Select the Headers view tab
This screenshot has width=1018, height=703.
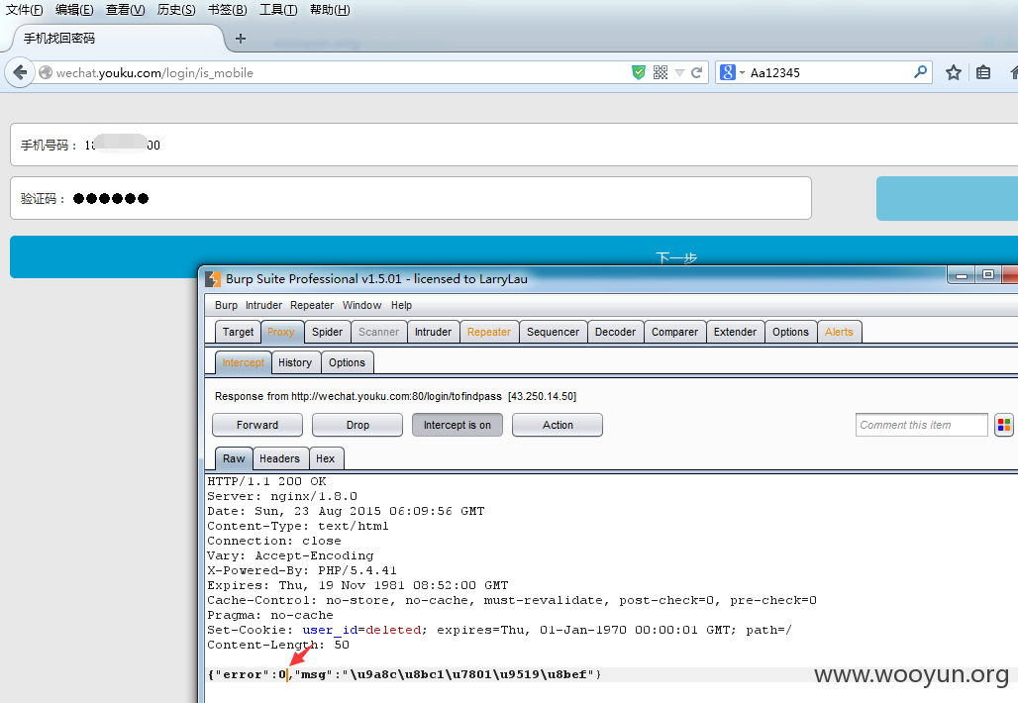[x=280, y=458]
